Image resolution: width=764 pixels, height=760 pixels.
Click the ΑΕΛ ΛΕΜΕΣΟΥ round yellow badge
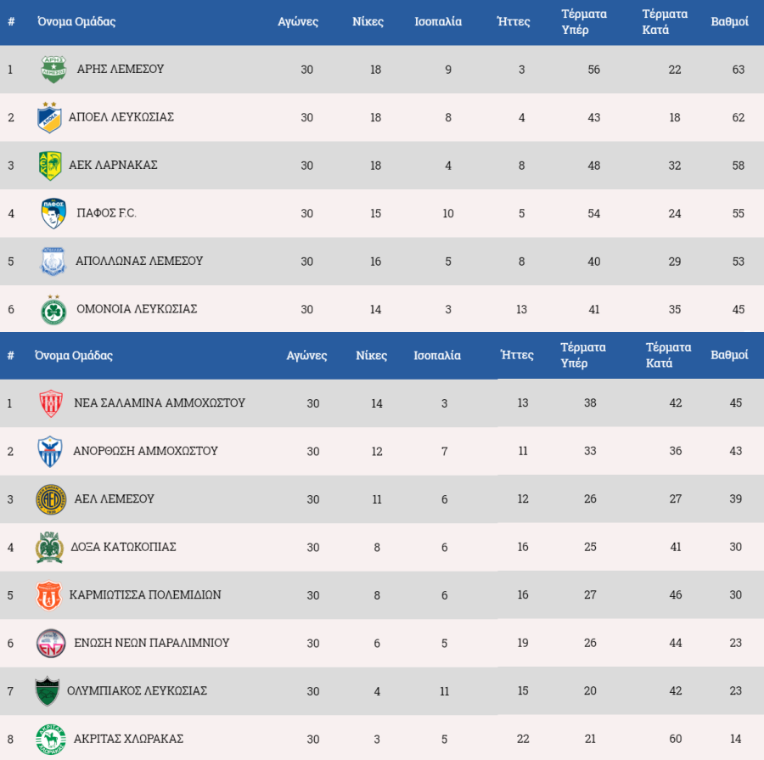coord(51,499)
